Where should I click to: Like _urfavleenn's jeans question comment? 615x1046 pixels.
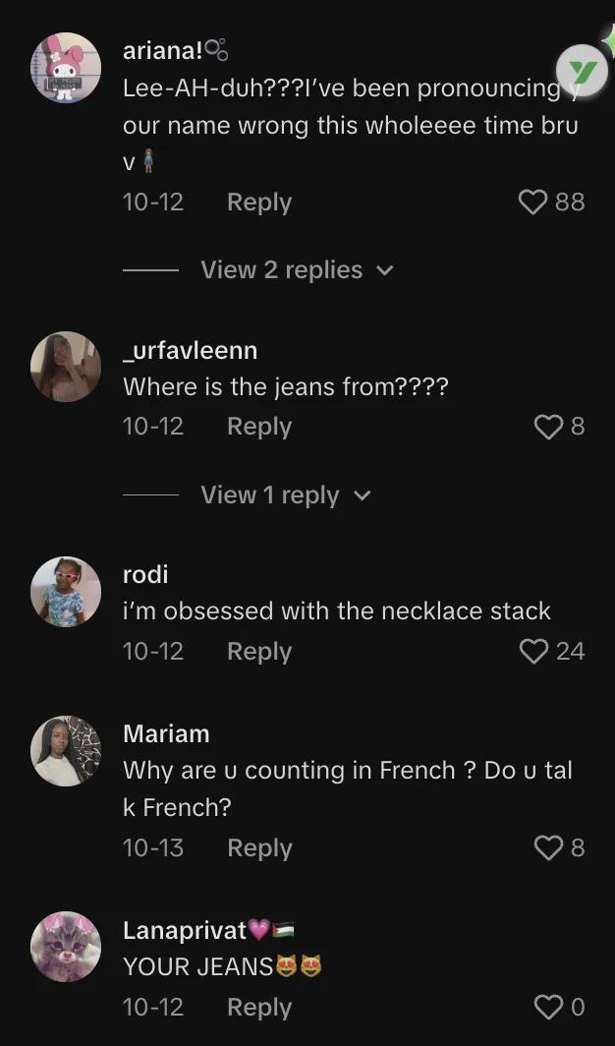pyautogui.click(x=547, y=427)
